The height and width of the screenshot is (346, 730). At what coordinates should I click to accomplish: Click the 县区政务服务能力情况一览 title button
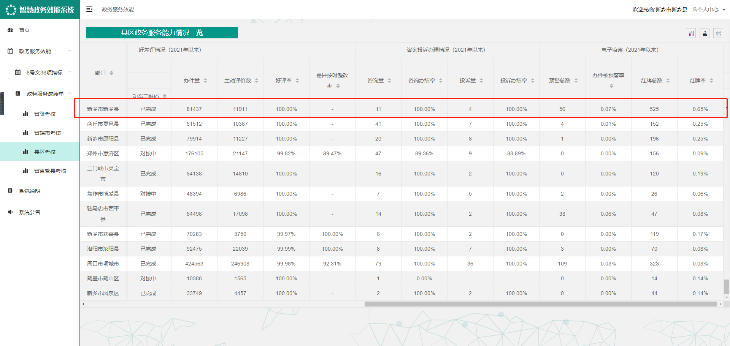pos(162,33)
